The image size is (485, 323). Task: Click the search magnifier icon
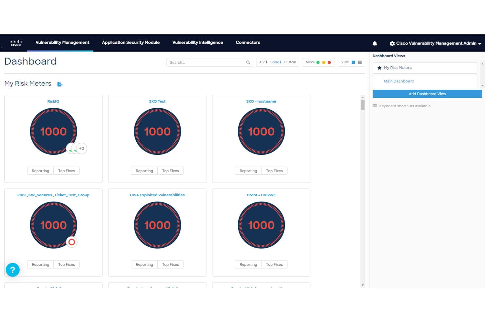pyautogui.click(x=248, y=63)
